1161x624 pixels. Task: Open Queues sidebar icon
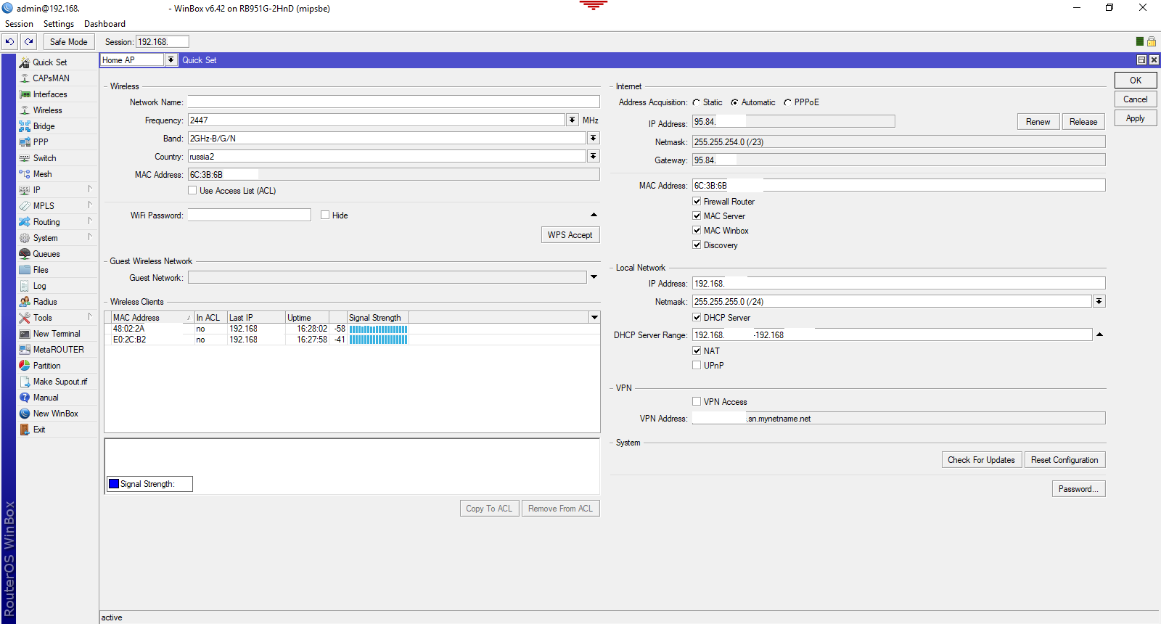25,254
